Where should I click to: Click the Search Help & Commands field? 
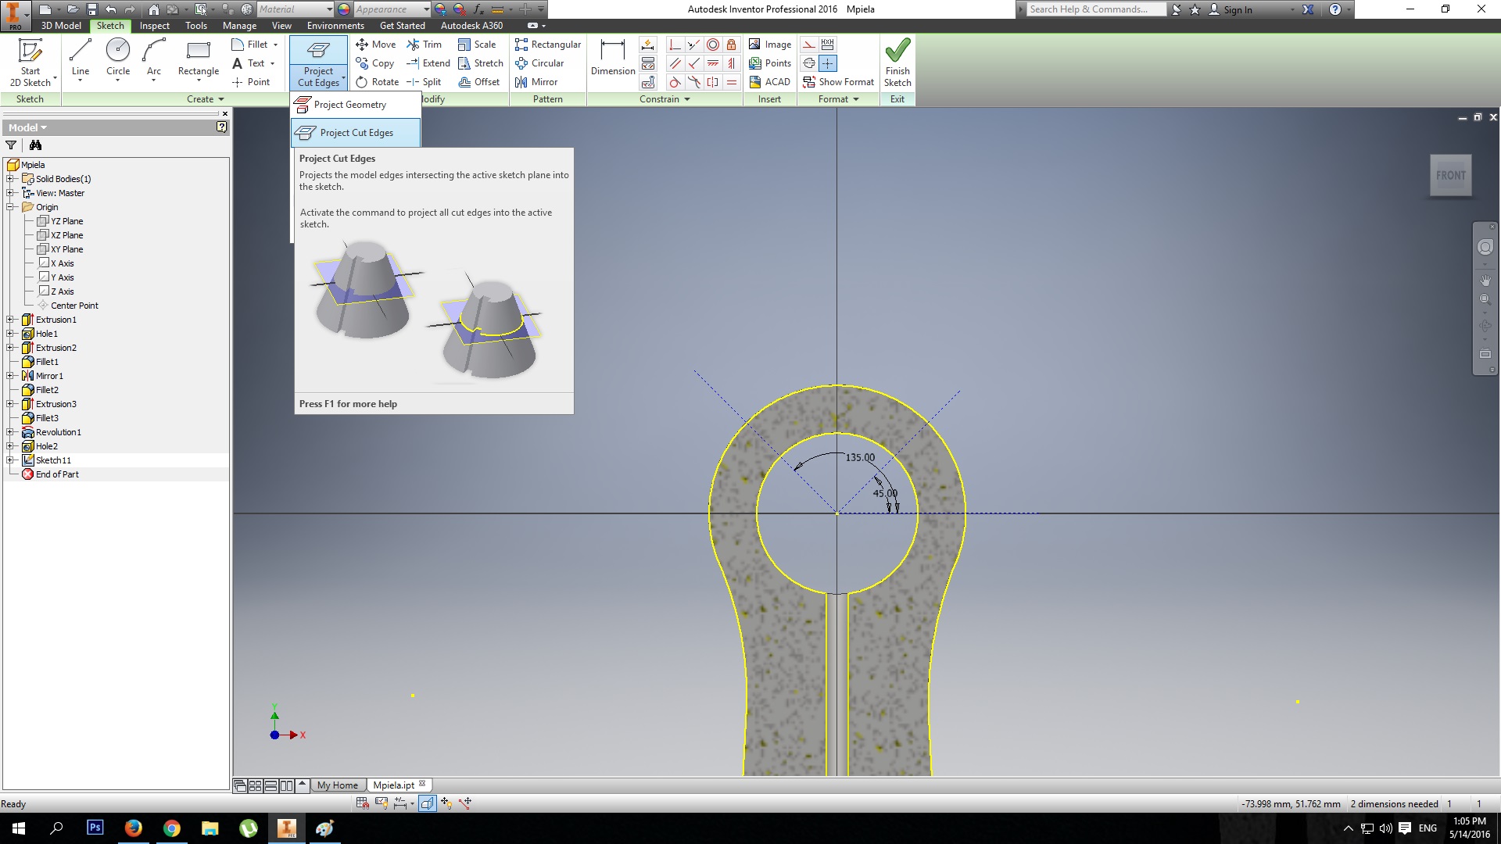[x=1094, y=9]
